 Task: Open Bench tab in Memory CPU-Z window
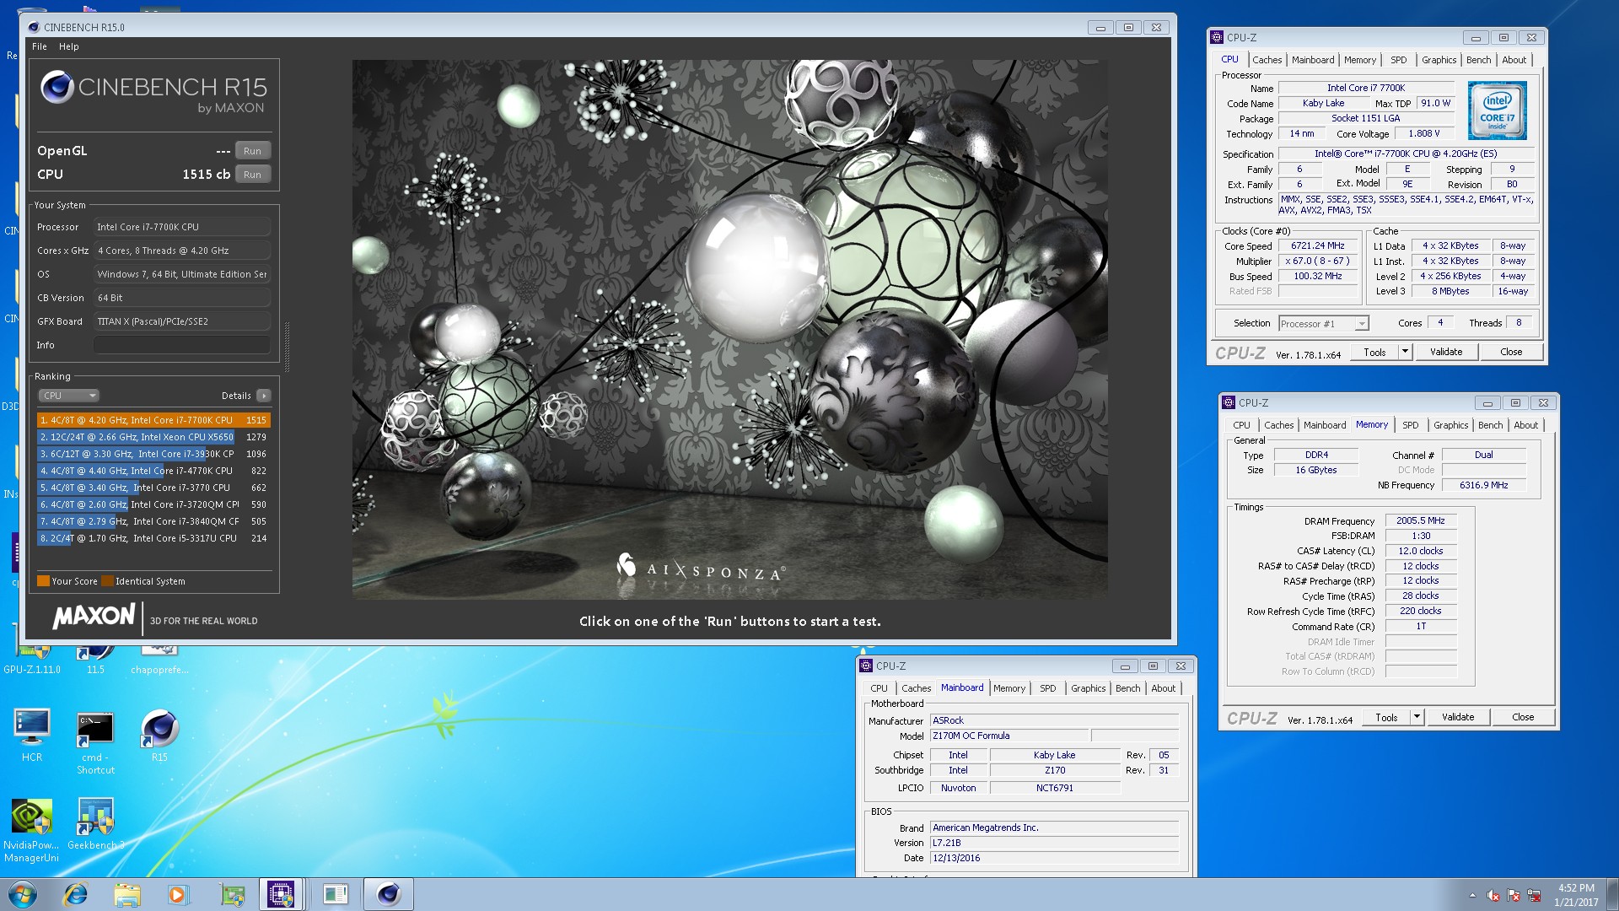1490,425
